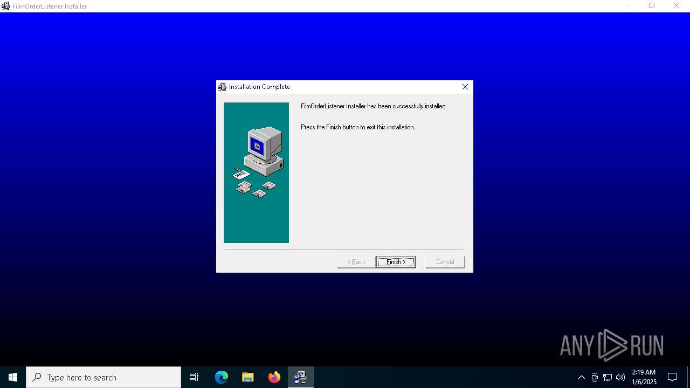Click the computer and disks setup illustration
The height and width of the screenshot is (388, 690).
tap(257, 173)
